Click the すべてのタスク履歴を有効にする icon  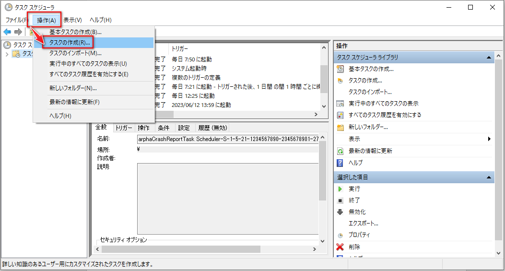(x=340, y=115)
